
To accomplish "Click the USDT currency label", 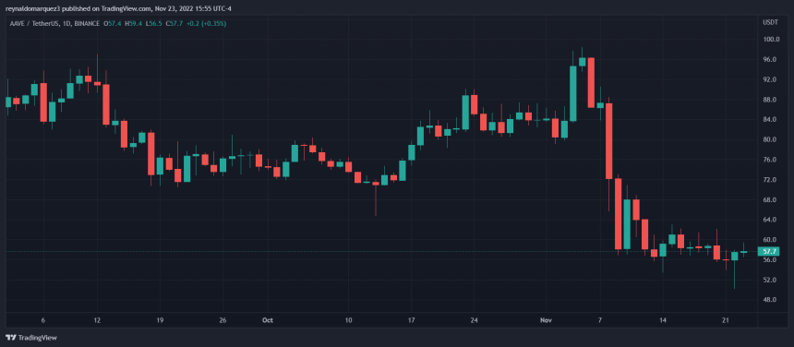I will pos(770,23).
